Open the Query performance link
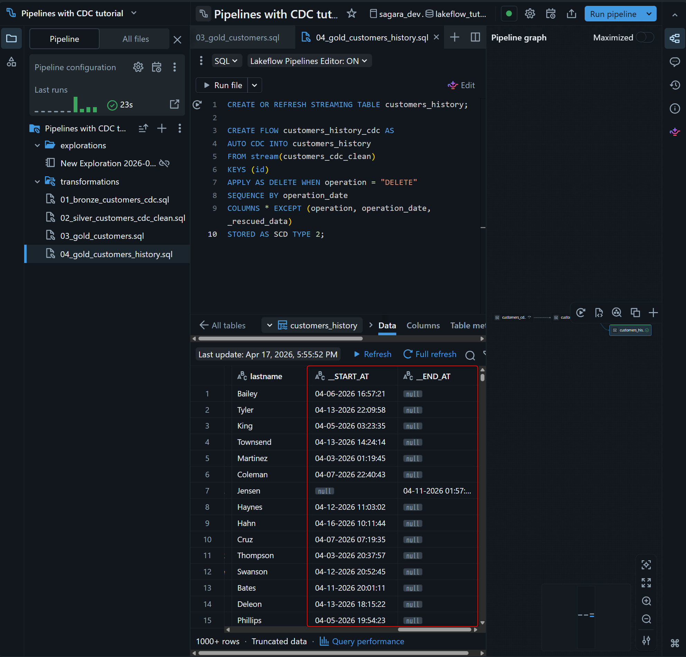This screenshot has height=657, width=686. click(x=368, y=641)
